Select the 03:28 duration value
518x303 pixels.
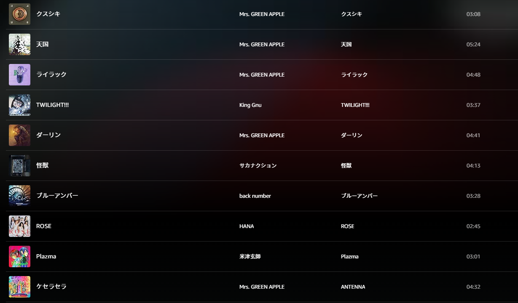point(473,196)
